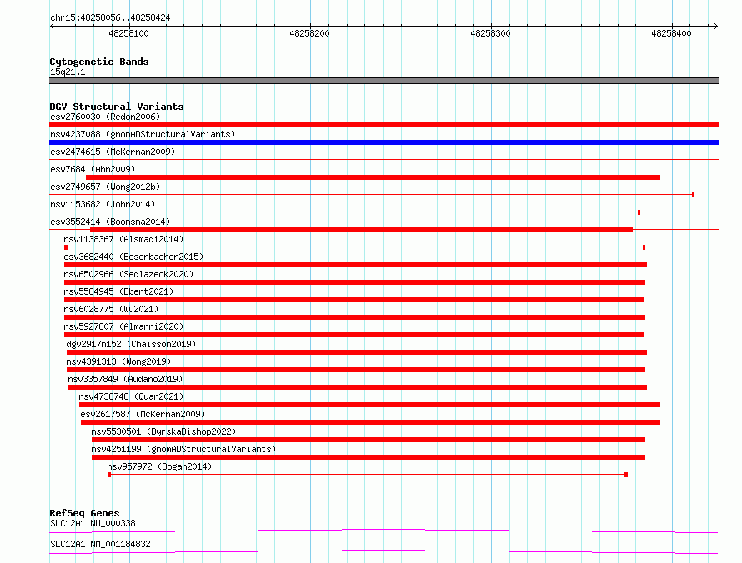Screen dimensions: 742x563
Task: Click the magenta SLC12A1|NM_001184832 gene line
Action: click(x=384, y=551)
